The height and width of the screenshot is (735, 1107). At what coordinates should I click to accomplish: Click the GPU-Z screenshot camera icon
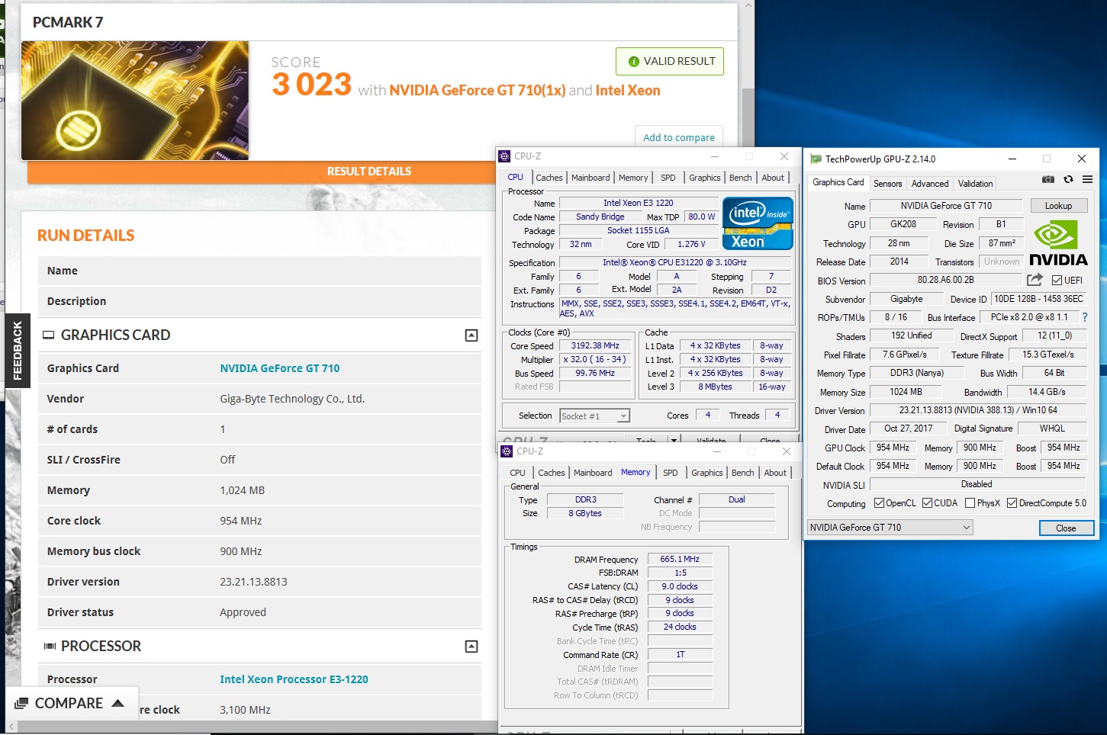click(x=1048, y=179)
